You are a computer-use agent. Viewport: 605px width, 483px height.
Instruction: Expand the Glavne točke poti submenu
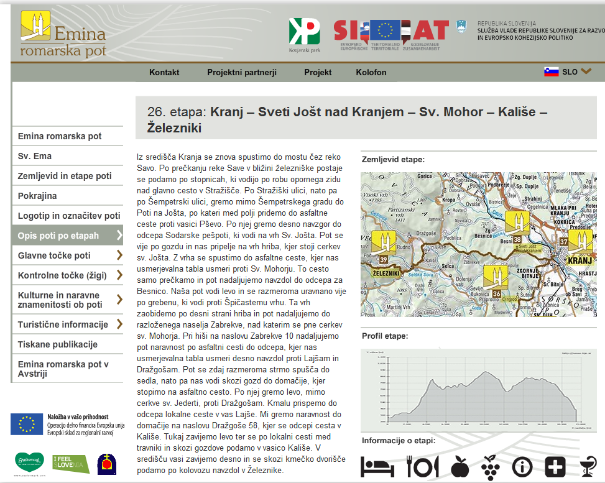(119, 255)
